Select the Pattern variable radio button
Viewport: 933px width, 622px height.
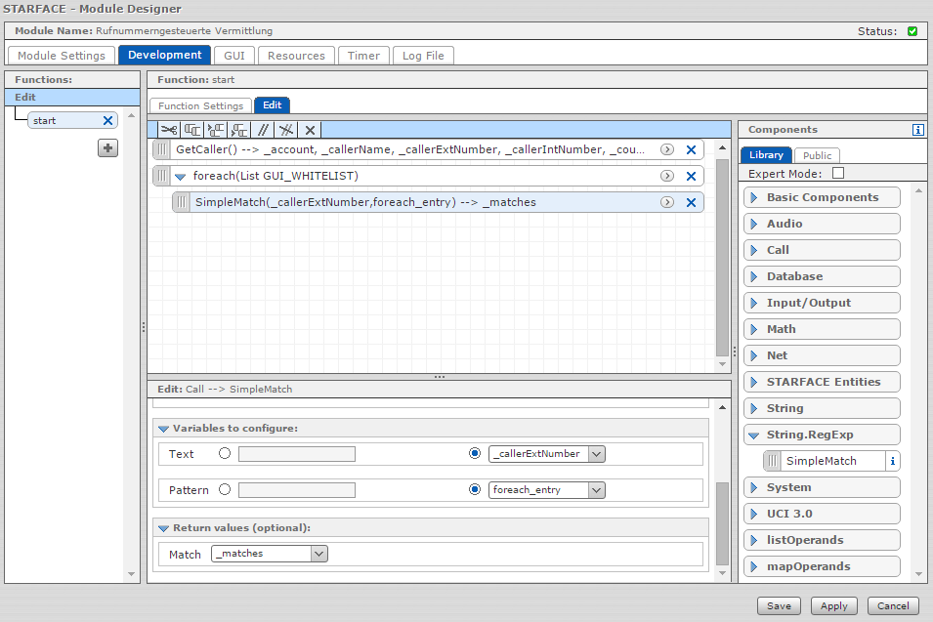[x=474, y=489]
